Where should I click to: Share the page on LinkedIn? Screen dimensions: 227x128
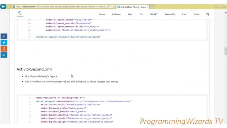4,55
